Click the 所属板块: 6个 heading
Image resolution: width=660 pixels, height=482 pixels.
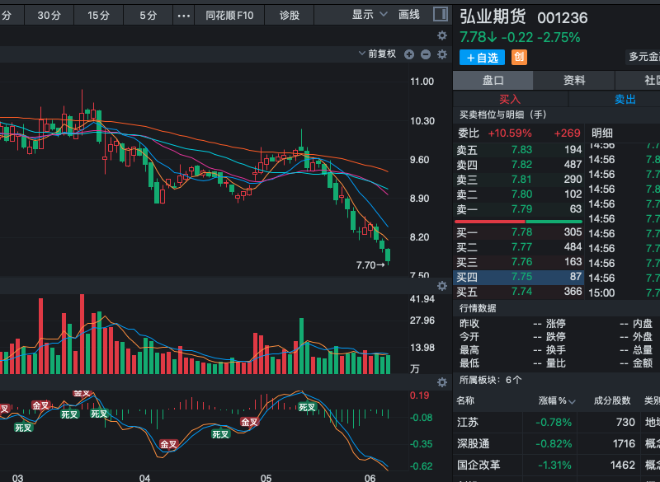coord(490,380)
